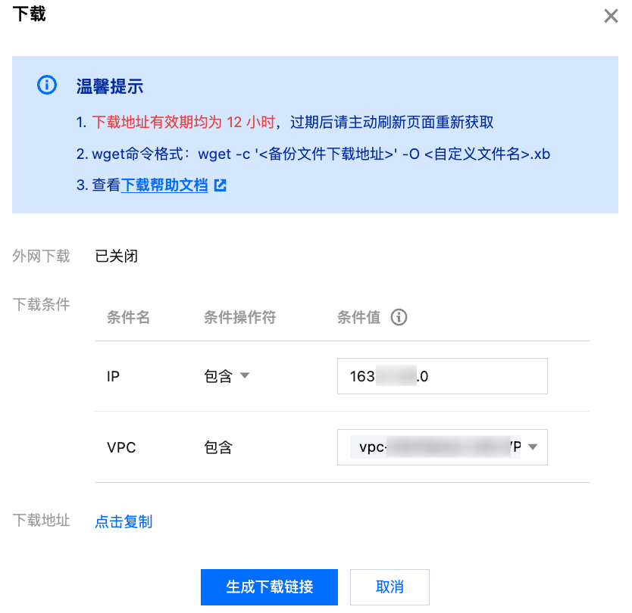Viewport: 632px width, 613px height.
Task: Click the 已关闭 status text
Action: 116,256
